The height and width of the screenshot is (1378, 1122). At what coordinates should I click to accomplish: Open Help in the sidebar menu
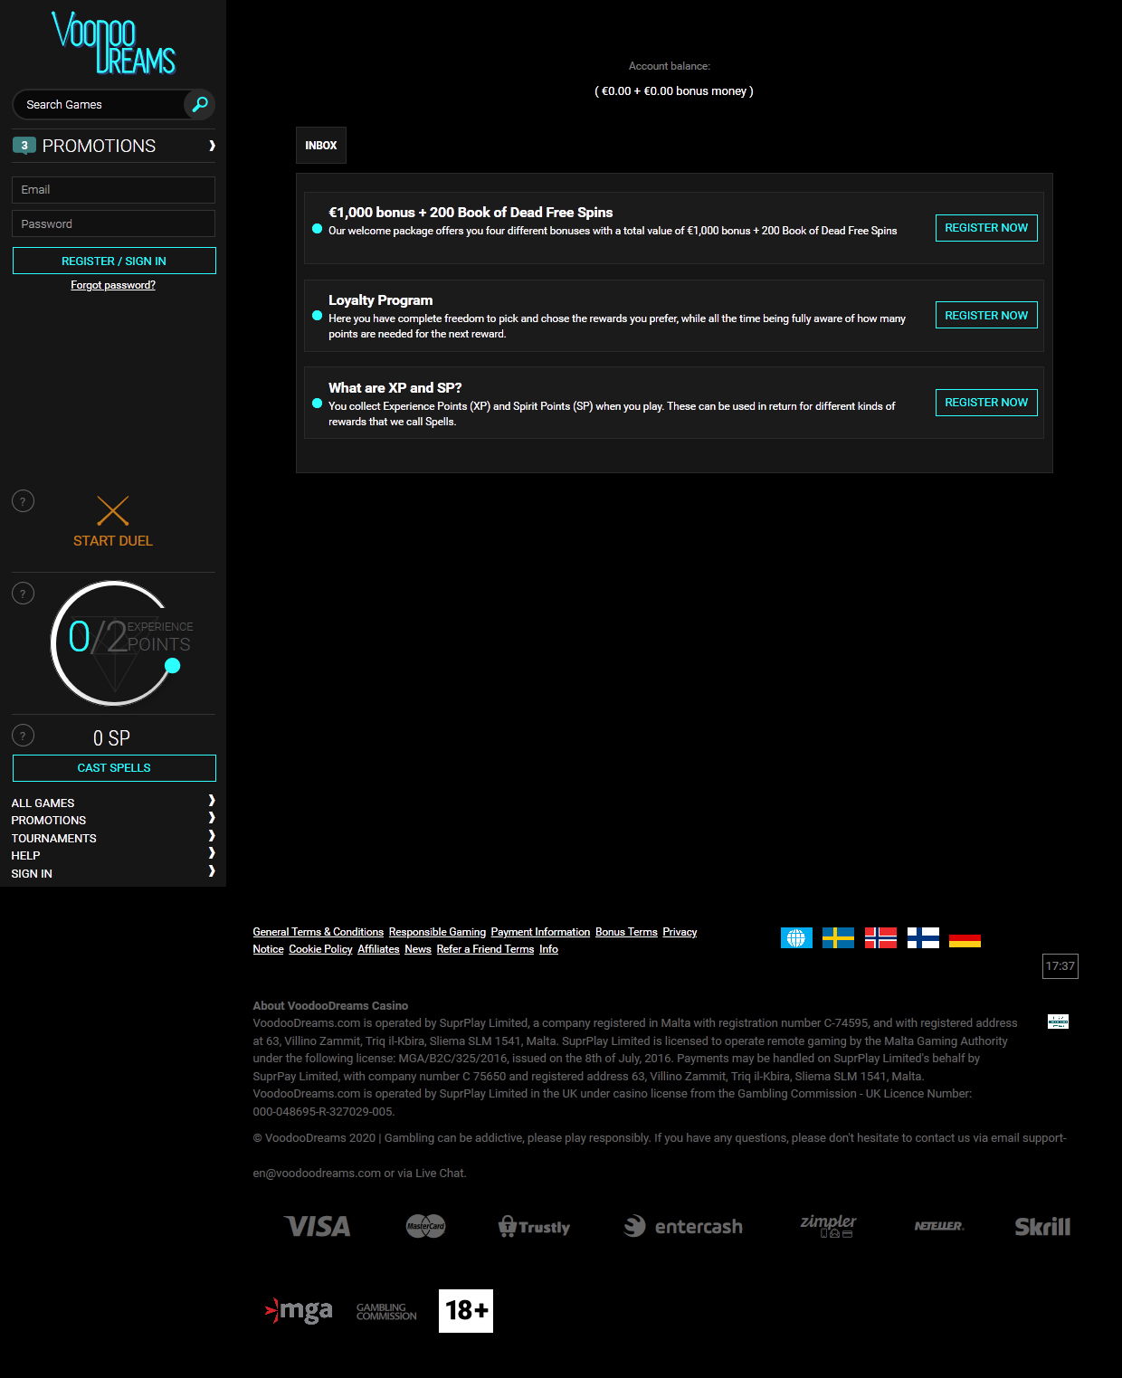(26, 856)
